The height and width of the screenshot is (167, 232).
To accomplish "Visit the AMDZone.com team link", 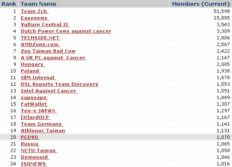I will tap(40, 44).
